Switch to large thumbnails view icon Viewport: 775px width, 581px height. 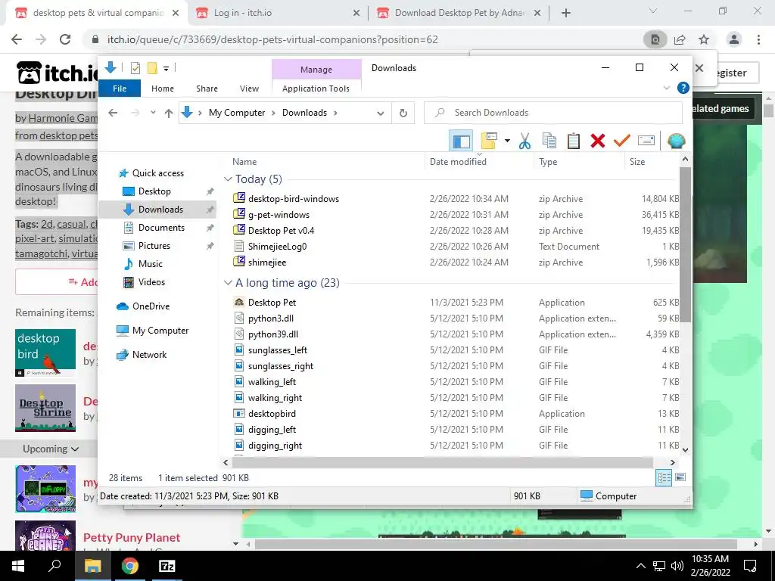[x=680, y=477]
